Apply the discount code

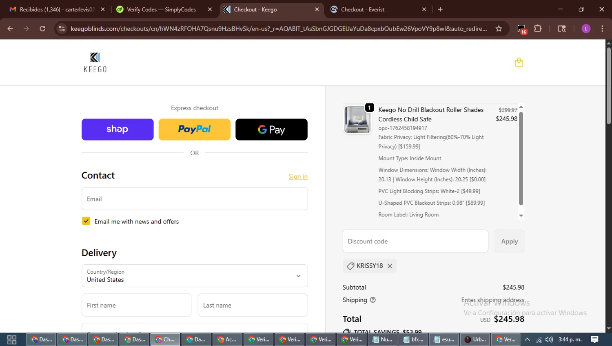click(510, 241)
